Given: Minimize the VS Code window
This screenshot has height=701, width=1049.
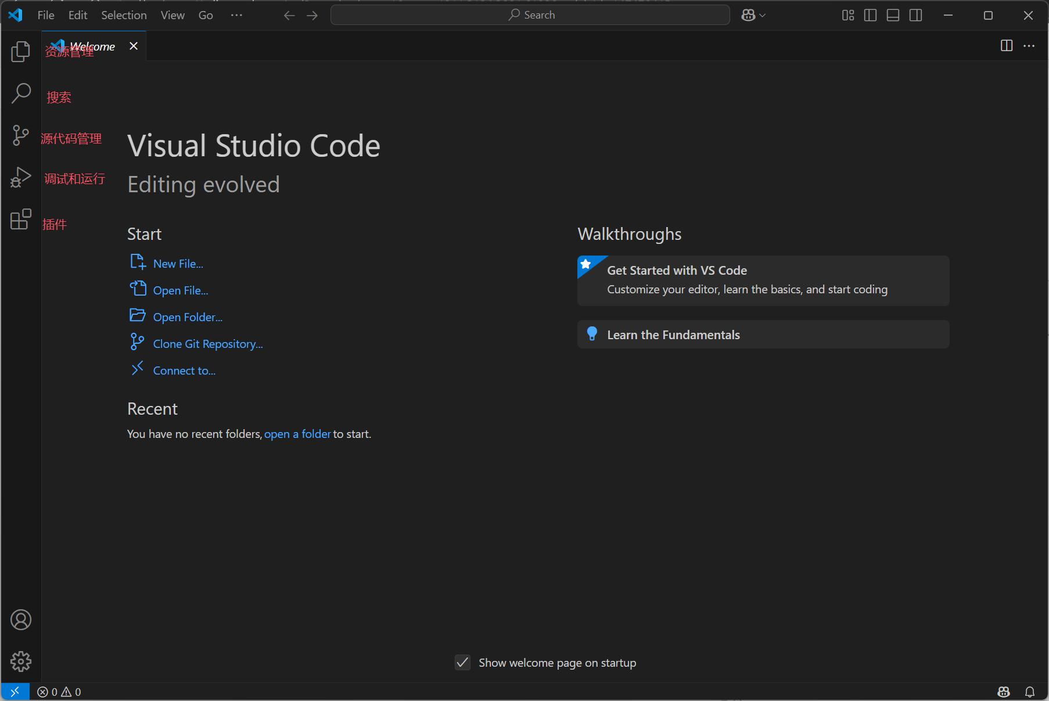Looking at the screenshot, I should pos(949,15).
